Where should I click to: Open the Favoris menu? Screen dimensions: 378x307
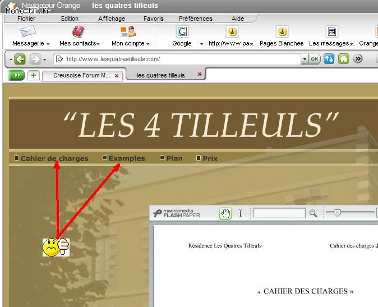click(x=154, y=19)
